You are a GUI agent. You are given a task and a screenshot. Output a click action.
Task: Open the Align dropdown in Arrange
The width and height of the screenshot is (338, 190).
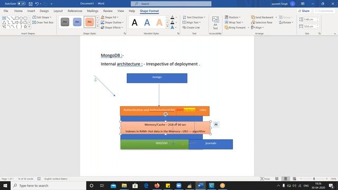pos(257,27)
